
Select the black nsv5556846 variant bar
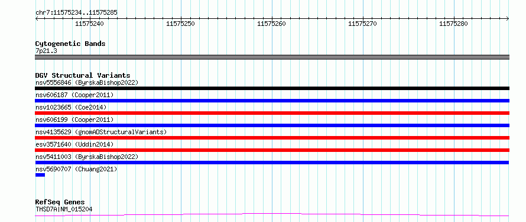[x=272, y=88]
